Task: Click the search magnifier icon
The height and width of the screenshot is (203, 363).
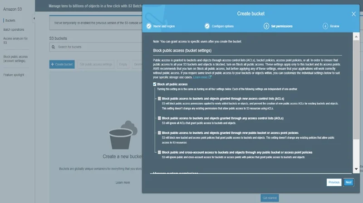Action: [x=53, y=47]
